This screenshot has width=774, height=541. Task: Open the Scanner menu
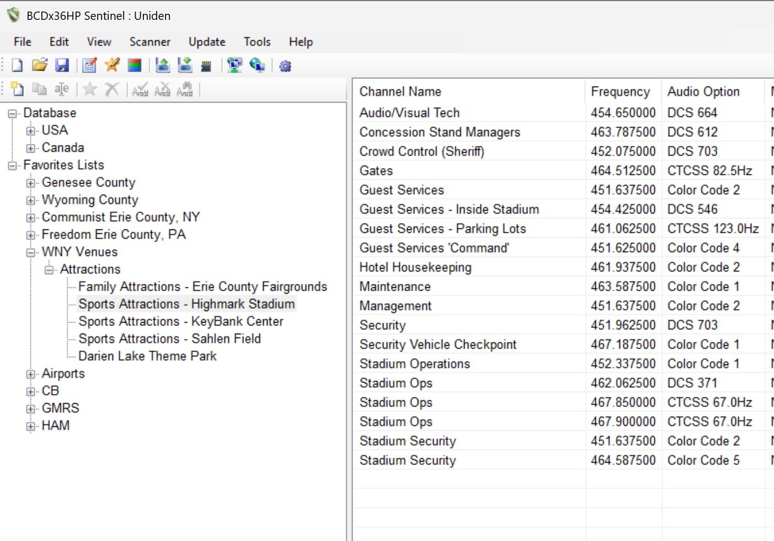click(150, 42)
